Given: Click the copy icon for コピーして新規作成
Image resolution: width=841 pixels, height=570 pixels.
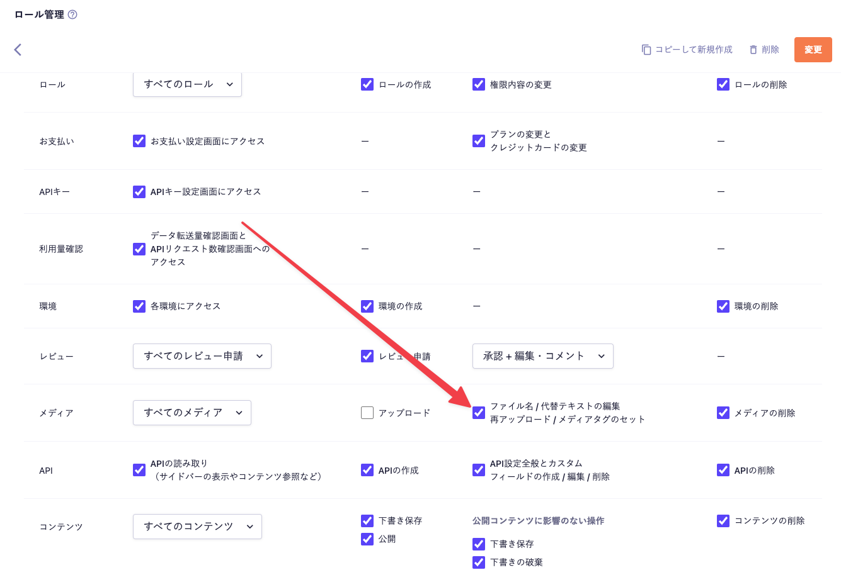Looking at the screenshot, I should [646, 50].
